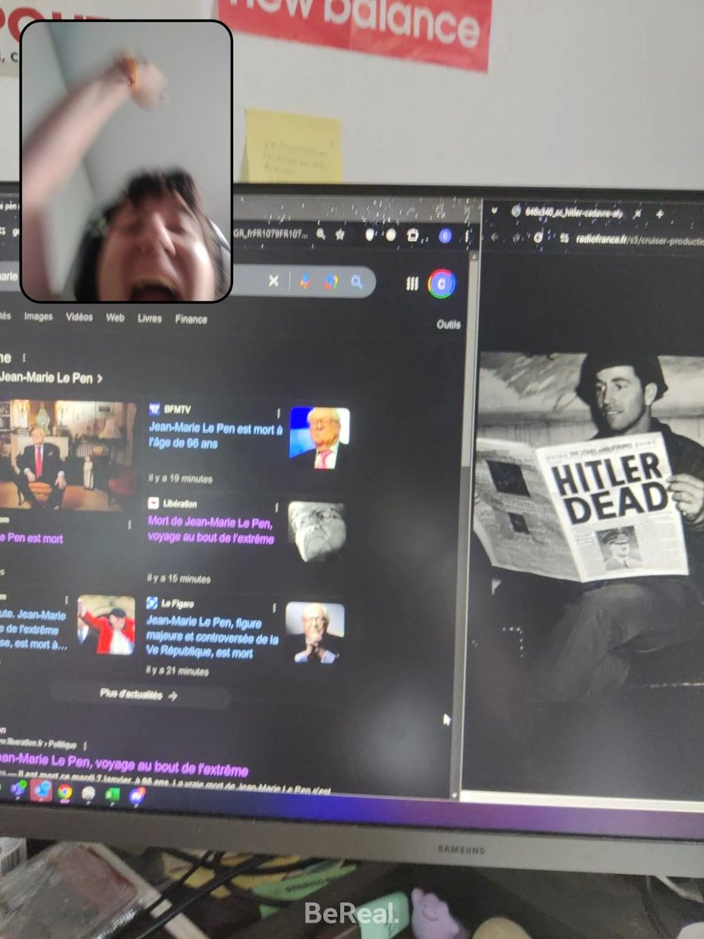
Task: Open options menu on the BFMTV article
Action: (x=277, y=412)
